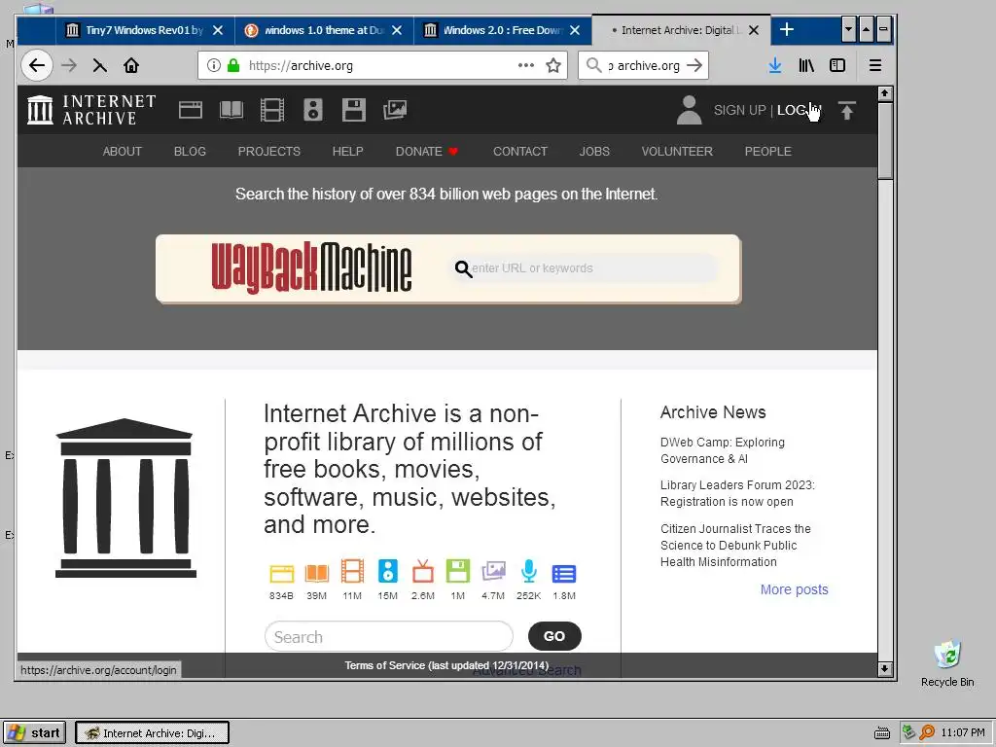The width and height of the screenshot is (996, 747).
Task: Open the BLOG menu item
Action: click(x=190, y=151)
